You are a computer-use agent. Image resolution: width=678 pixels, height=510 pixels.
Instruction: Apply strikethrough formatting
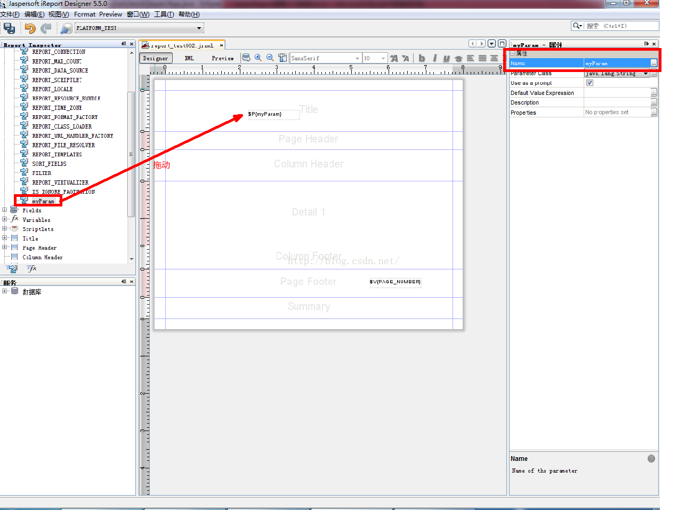point(458,58)
